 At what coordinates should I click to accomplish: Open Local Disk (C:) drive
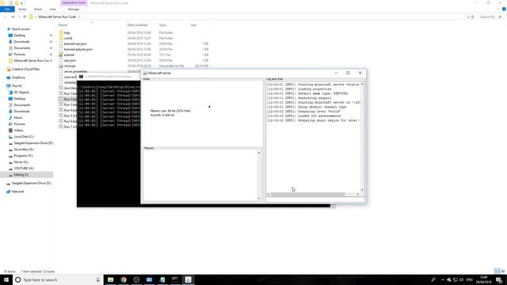click(24, 137)
